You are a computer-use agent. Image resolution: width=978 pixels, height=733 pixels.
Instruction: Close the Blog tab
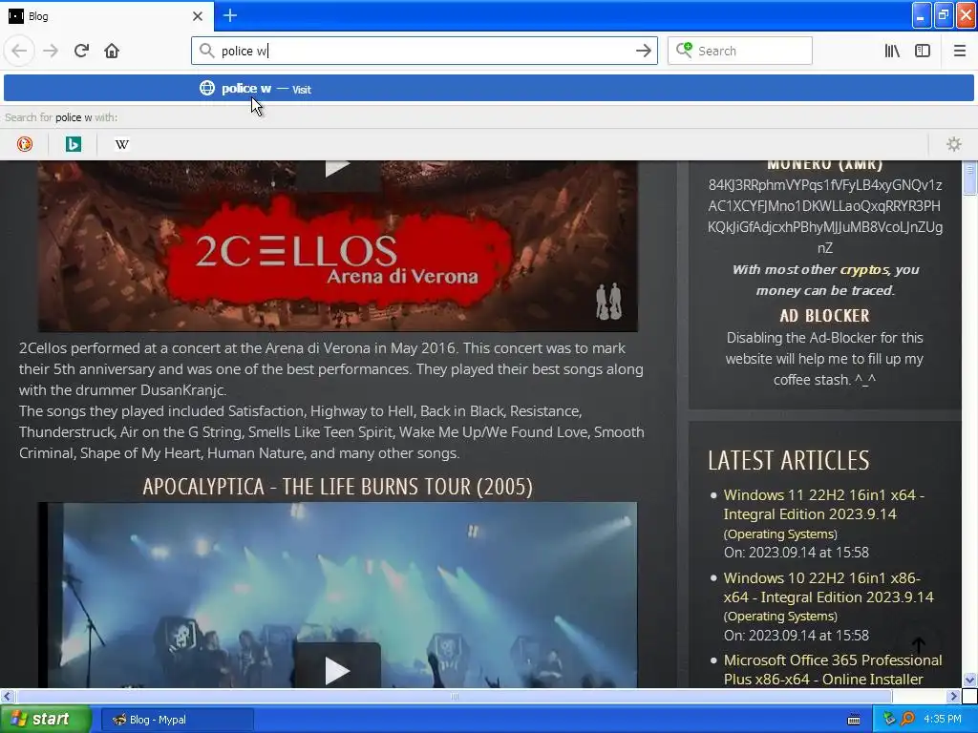pyautogui.click(x=198, y=16)
